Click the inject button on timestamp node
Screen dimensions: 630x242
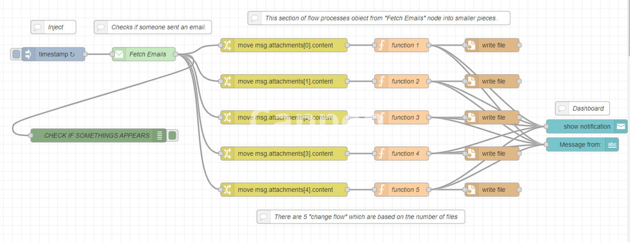(16, 54)
